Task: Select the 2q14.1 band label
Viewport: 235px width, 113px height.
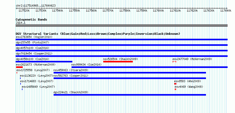Action: click(x=21, y=23)
